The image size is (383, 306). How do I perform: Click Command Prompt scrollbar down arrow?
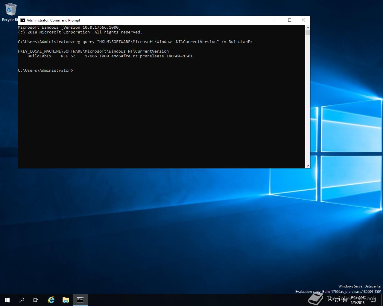pos(308,166)
